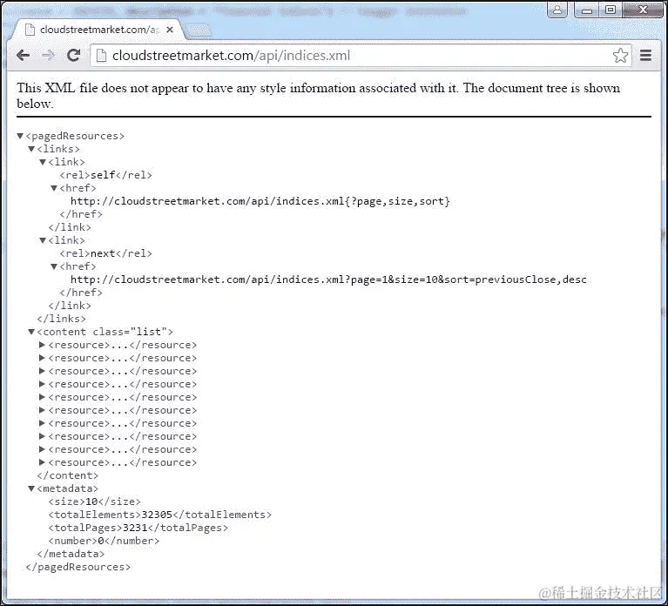Expand the sixth resource node

pyautogui.click(x=42, y=410)
